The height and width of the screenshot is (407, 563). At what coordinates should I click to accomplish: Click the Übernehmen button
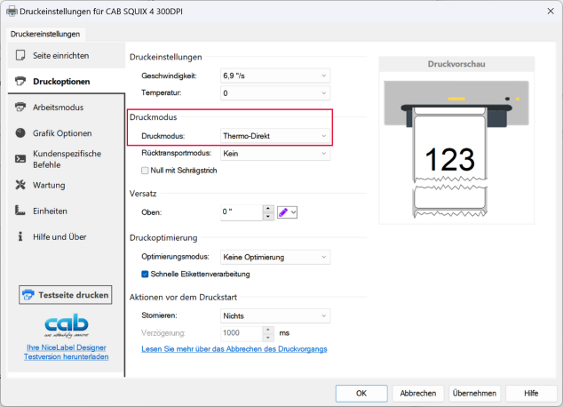[474, 394]
